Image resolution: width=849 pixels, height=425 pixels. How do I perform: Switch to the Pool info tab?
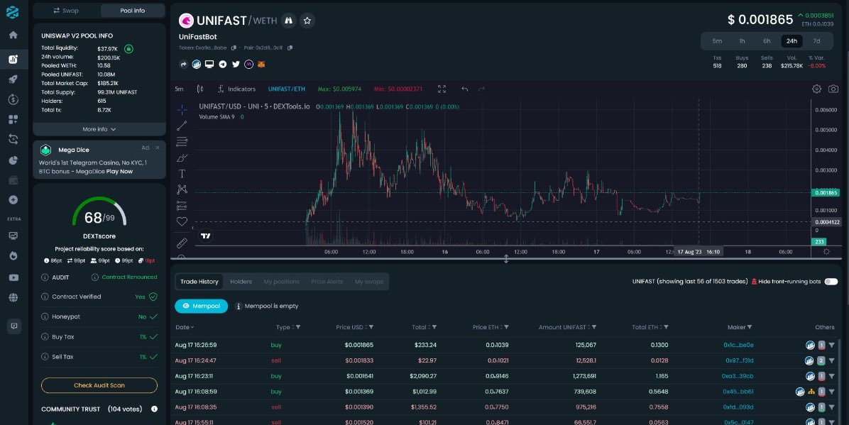(x=132, y=10)
